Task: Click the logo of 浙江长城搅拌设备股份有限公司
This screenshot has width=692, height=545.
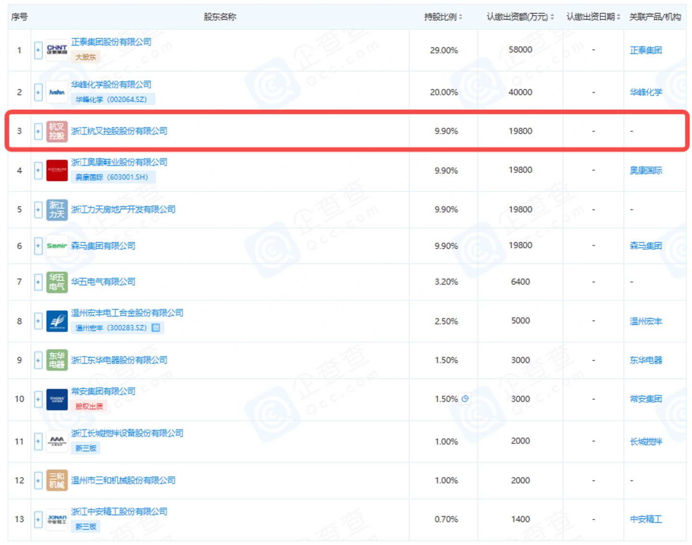Action: tap(57, 441)
